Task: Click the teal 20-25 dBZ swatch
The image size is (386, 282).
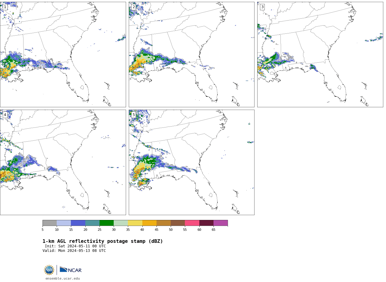Action: (x=92, y=223)
